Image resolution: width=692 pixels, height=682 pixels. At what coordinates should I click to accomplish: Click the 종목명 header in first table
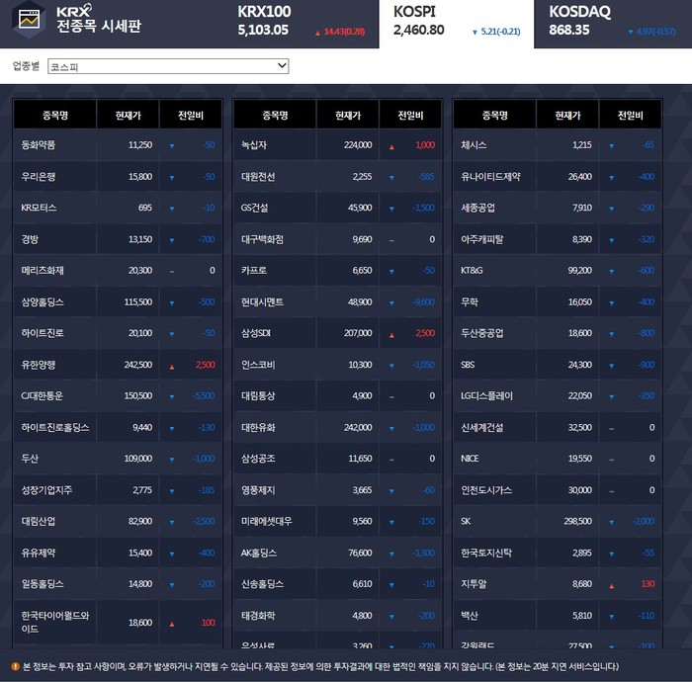pyautogui.click(x=55, y=115)
